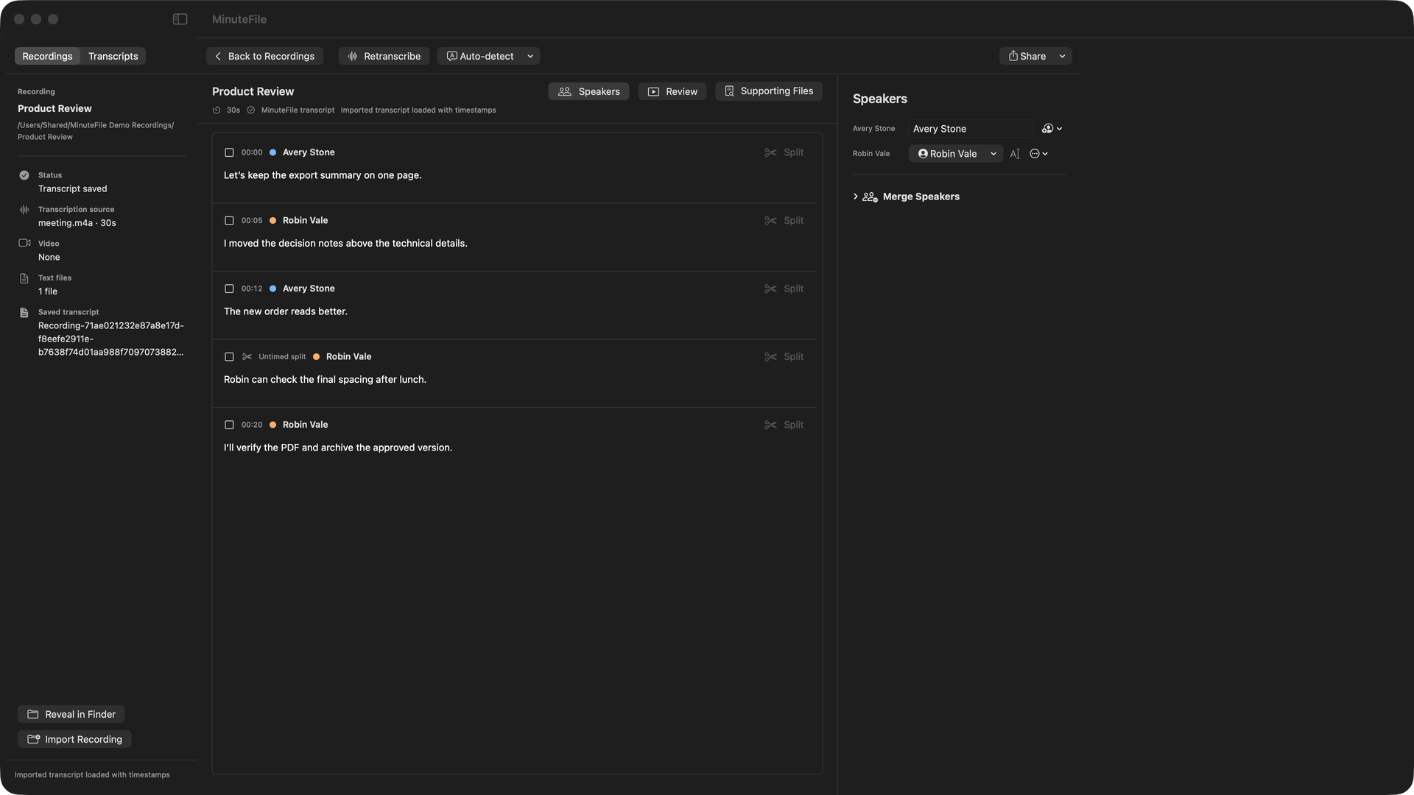Click the orange speaker dot at 00:05
The height and width of the screenshot is (795, 1414).
pyautogui.click(x=272, y=221)
